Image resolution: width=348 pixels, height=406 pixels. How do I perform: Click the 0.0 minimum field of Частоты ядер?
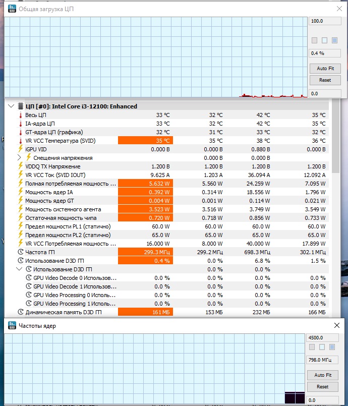pyautogui.click(x=323, y=400)
